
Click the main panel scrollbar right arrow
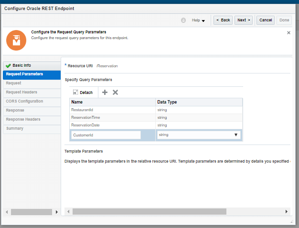[287, 211]
